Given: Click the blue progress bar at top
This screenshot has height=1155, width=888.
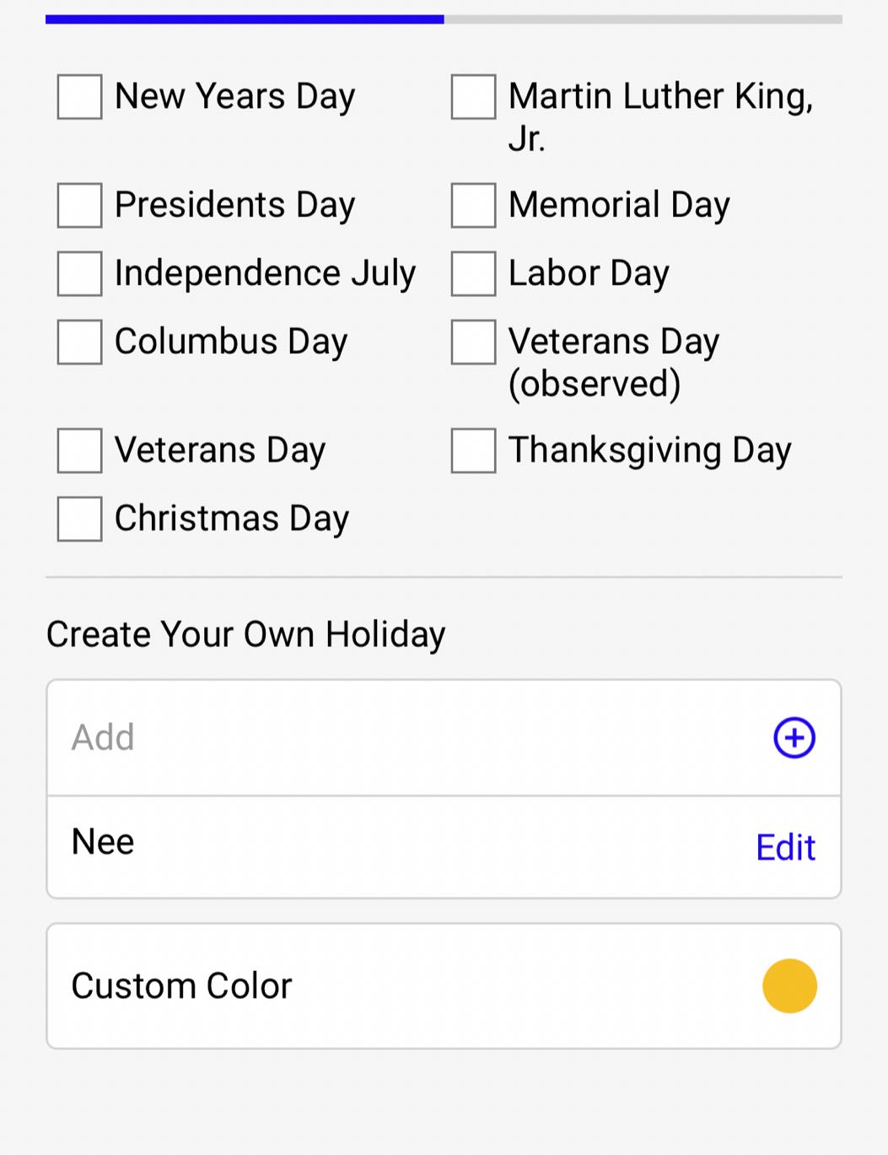Looking at the screenshot, I should coord(245,19).
